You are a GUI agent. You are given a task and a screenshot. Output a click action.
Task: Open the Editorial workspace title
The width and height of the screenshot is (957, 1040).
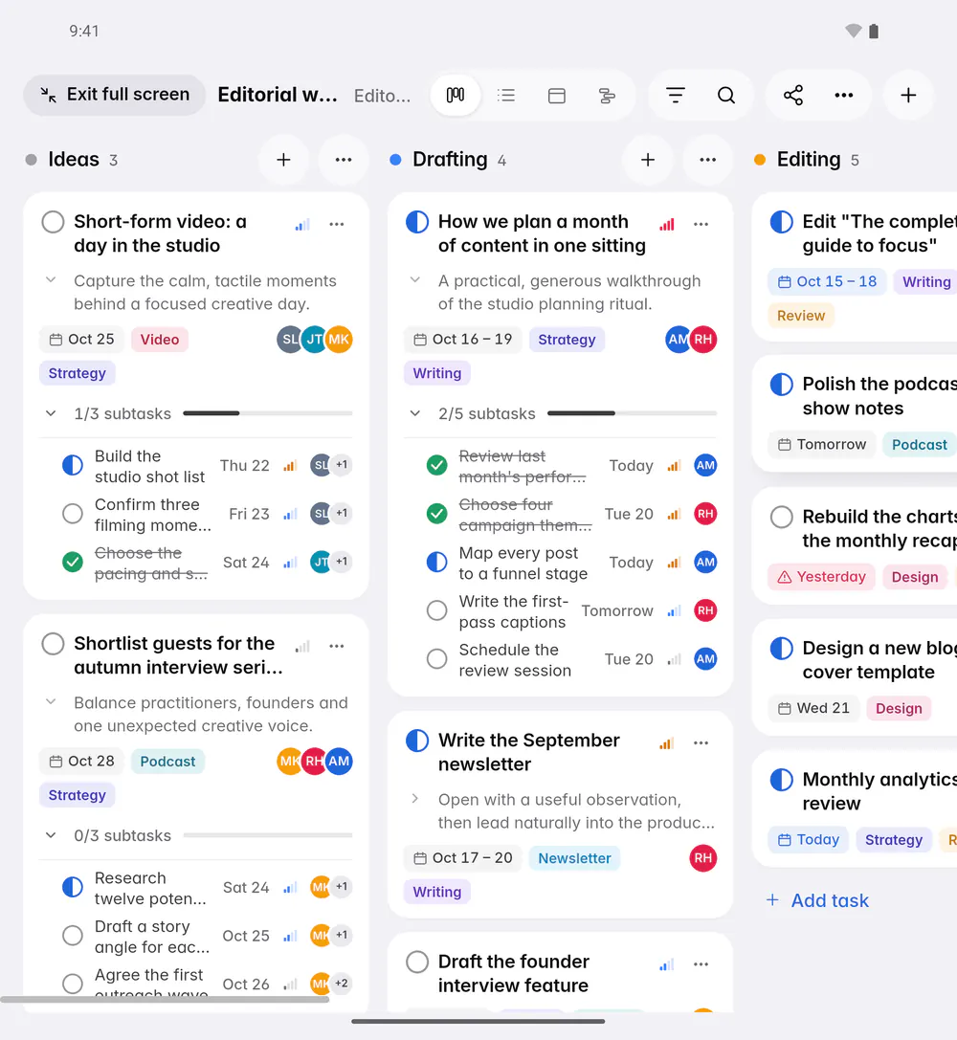click(x=278, y=95)
